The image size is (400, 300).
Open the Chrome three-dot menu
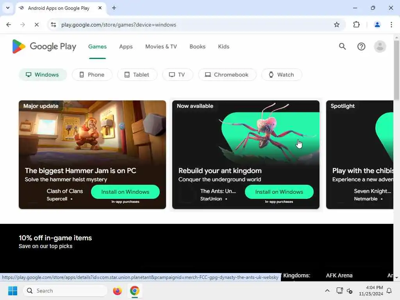point(391,25)
